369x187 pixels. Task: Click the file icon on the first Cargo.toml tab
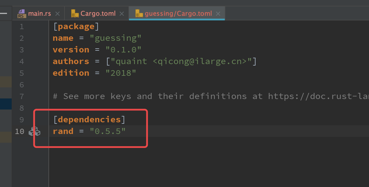[75, 13]
